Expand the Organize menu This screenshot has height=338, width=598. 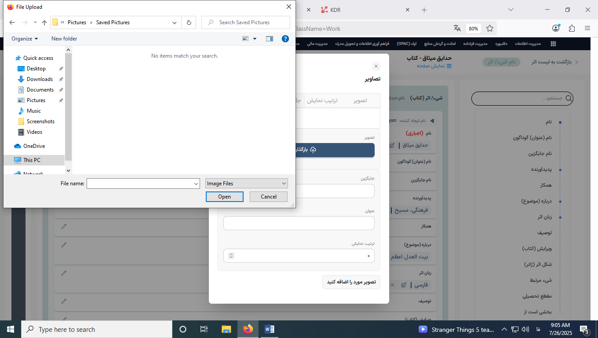click(x=25, y=39)
